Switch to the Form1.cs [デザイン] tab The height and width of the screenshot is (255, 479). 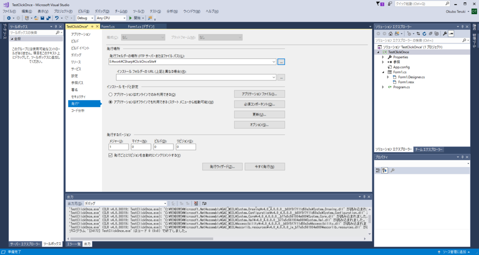[x=141, y=27]
